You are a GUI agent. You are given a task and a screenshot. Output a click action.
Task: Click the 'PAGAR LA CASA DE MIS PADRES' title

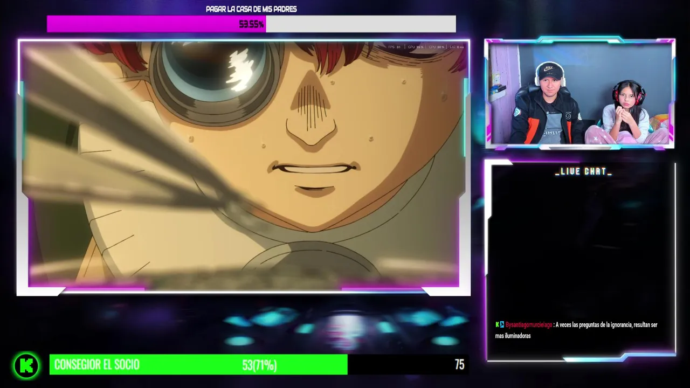point(251,9)
